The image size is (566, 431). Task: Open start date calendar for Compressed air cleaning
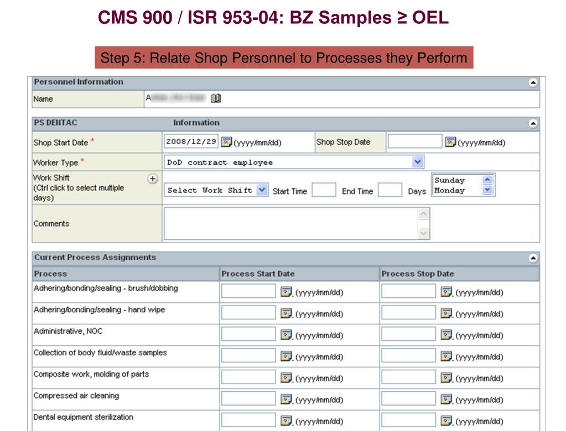pos(286,400)
